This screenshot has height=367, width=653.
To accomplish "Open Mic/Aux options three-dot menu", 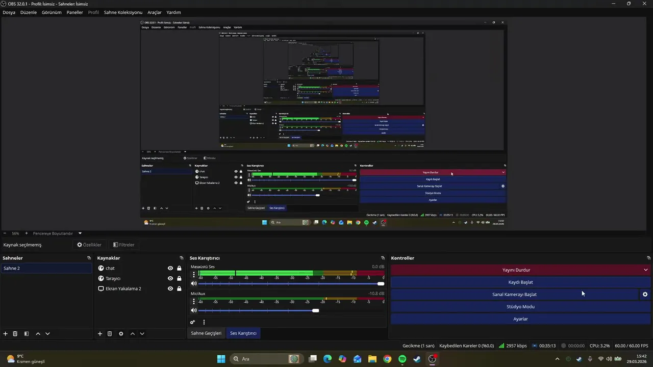I will point(194,302).
